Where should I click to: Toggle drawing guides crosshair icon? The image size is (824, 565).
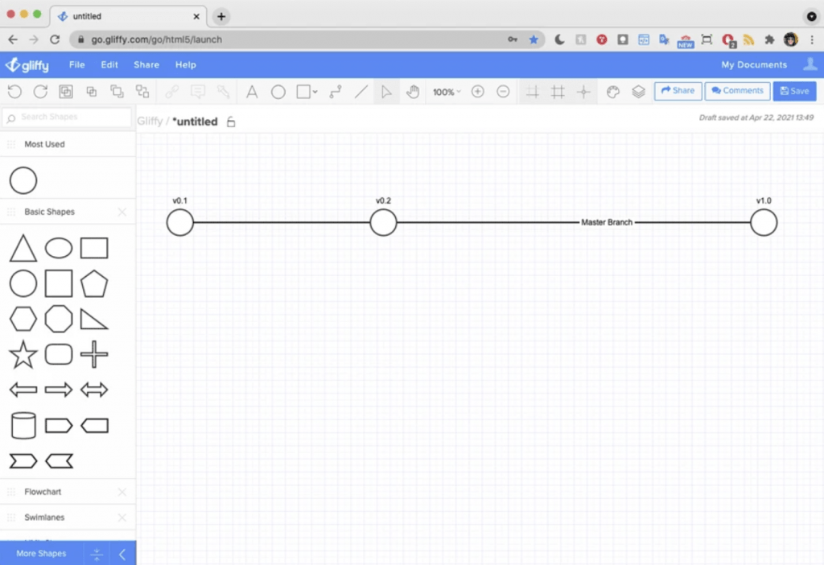(x=583, y=92)
